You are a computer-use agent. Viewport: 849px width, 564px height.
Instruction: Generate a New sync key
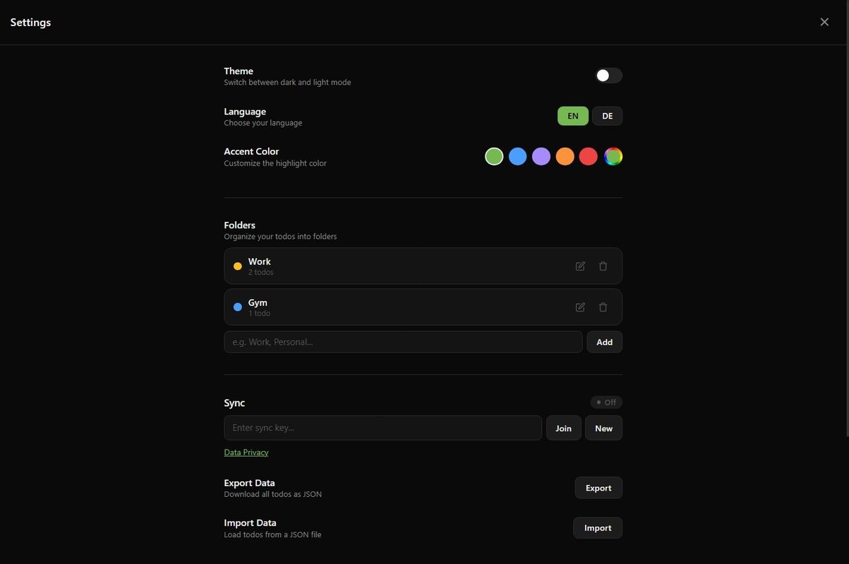pyautogui.click(x=603, y=428)
